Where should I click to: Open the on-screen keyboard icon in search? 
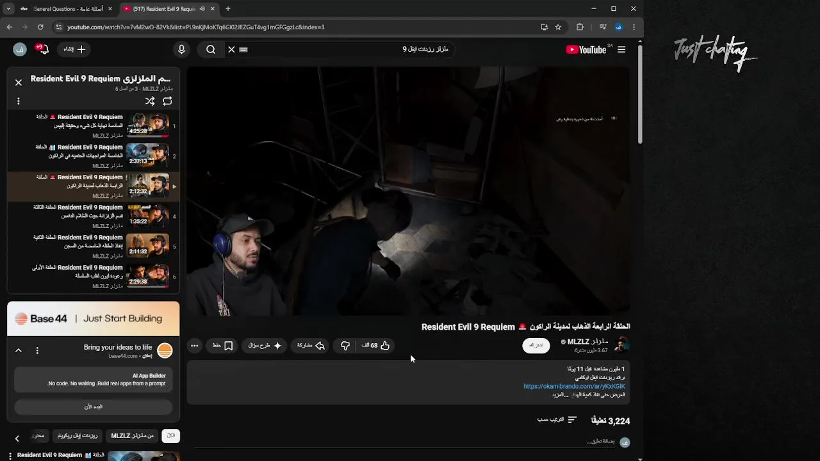(243, 49)
